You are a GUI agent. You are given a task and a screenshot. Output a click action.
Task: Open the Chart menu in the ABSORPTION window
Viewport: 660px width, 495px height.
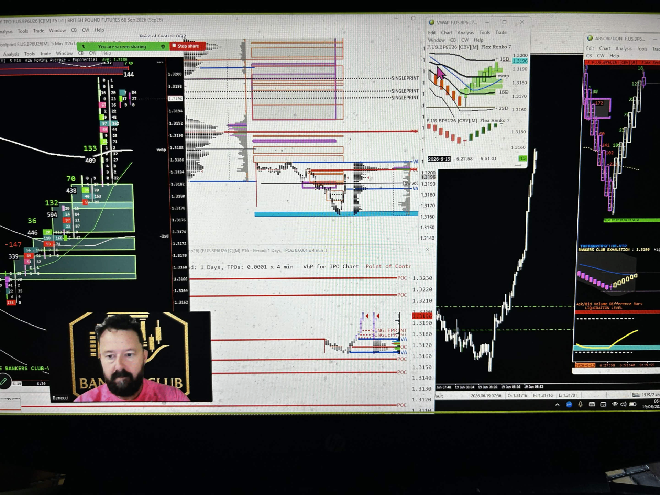point(605,48)
